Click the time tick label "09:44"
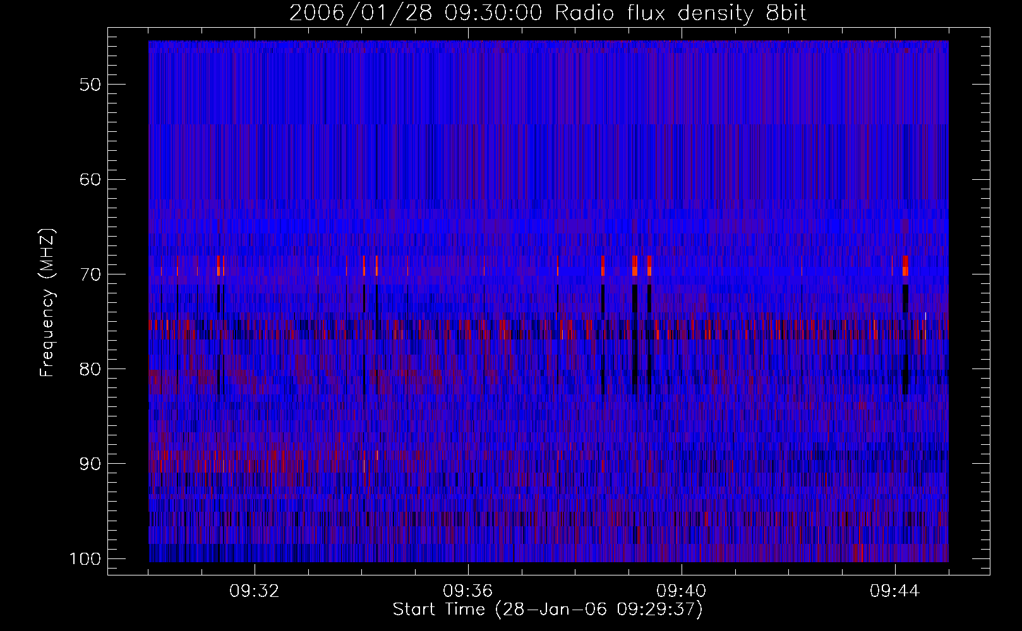The height and width of the screenshot is (631, 1022). (x=895, y=591)
